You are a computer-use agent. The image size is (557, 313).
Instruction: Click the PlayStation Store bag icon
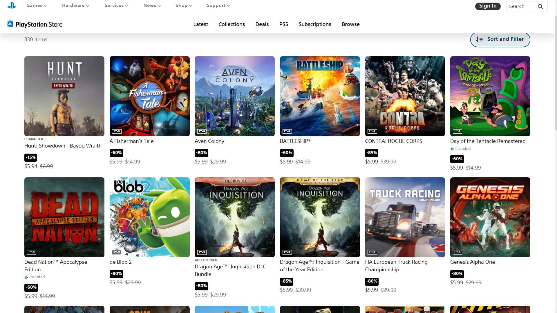(10, 23)
